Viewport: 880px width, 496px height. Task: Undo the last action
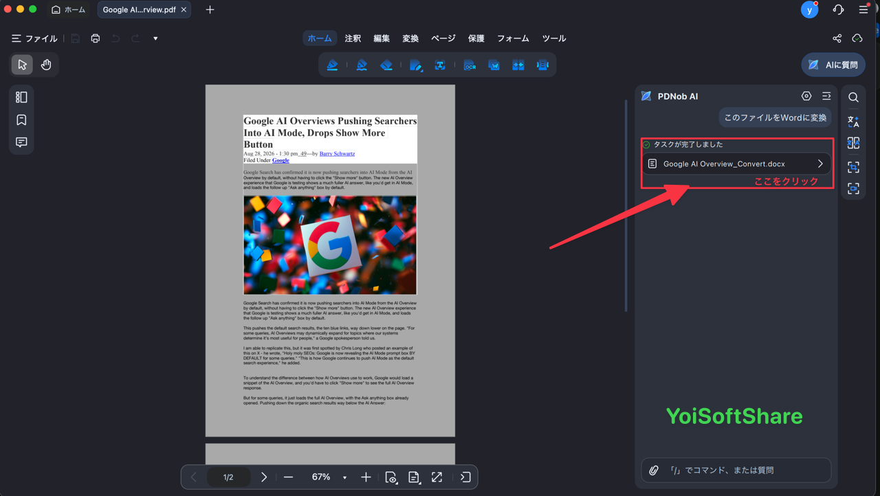tap(115, 38)
